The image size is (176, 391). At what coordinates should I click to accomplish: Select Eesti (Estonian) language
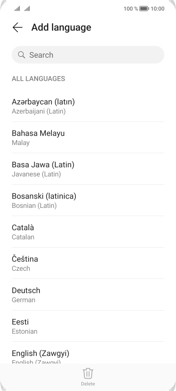point(88,326)
